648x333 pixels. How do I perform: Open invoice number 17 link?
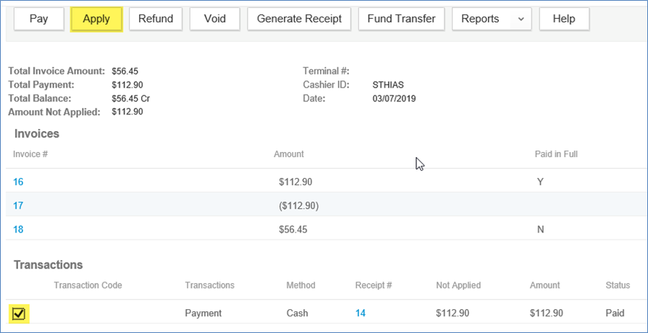[18, 206]
